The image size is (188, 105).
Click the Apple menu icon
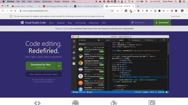click(4, 1)
